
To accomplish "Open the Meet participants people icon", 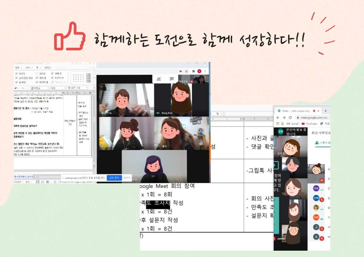I will (x=159, y=79).
